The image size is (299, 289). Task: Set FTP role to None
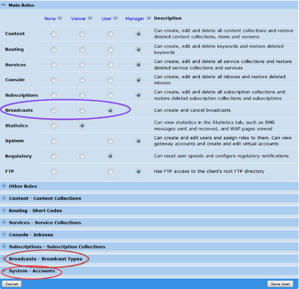click(x=54, y=171)
